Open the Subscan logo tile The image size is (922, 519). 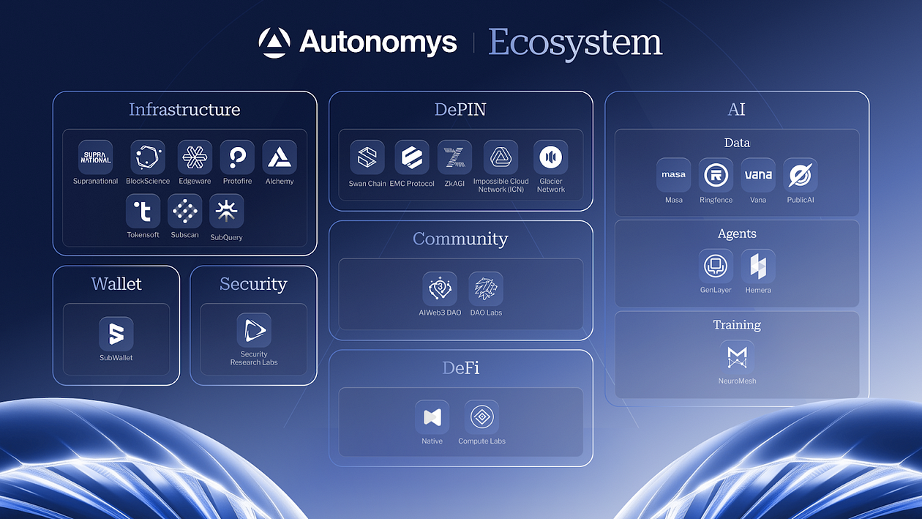[x=185, y=211]
